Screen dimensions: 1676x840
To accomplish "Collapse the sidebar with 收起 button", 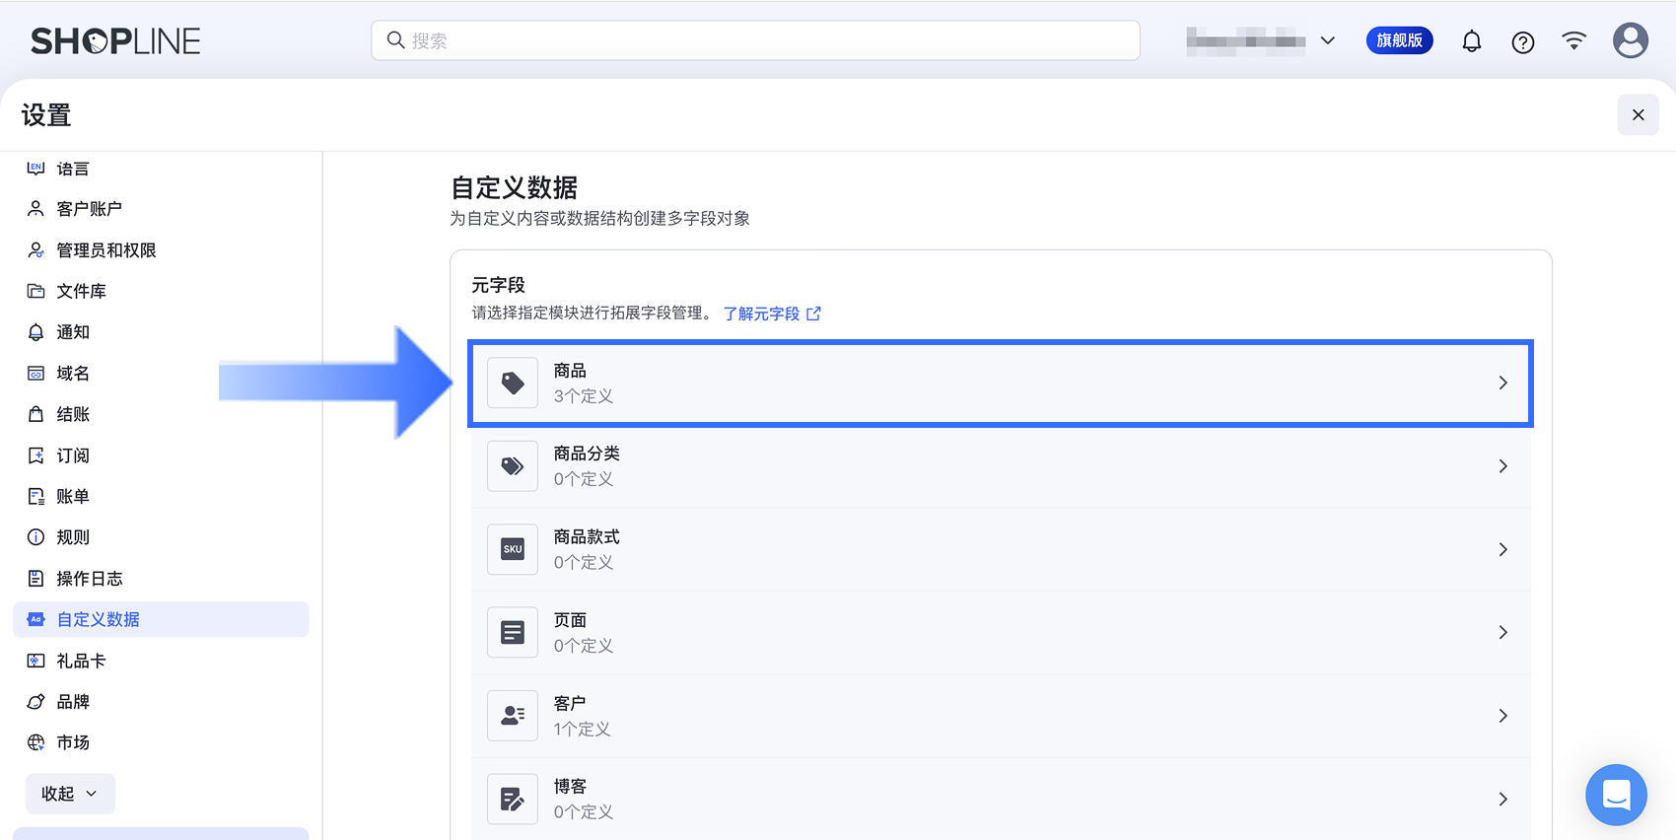I will pos(70,794).
